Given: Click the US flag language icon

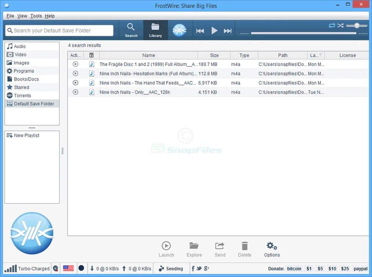Looking at the screenshot, I should 68,268.
